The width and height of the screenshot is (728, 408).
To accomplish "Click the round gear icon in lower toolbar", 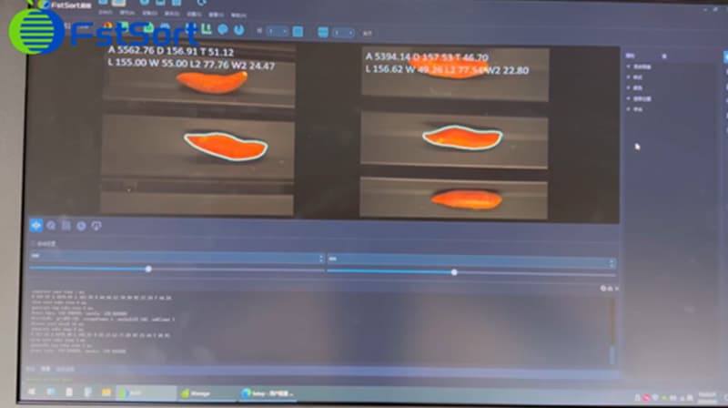I will click(81, 225).
